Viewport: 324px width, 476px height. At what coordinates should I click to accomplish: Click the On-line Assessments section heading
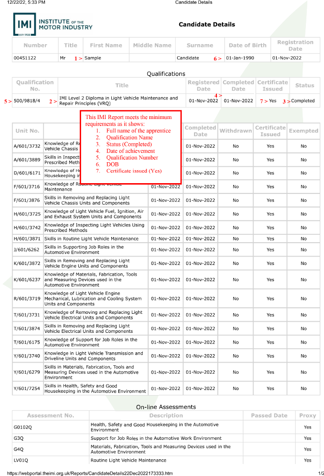point(166,407)
